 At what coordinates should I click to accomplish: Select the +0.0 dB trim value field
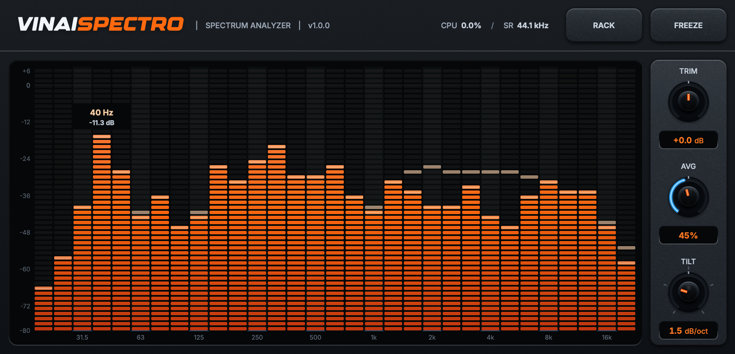tap(688, 140)
